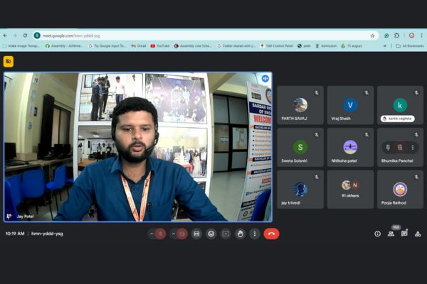Open the emoji reactions button
The image size is (427, 284).
coord(211,234)
